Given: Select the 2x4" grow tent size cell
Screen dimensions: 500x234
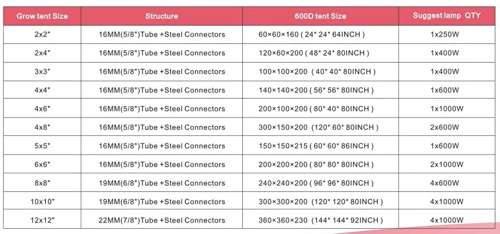Looking at the screenshot, I should pos(42,53).
